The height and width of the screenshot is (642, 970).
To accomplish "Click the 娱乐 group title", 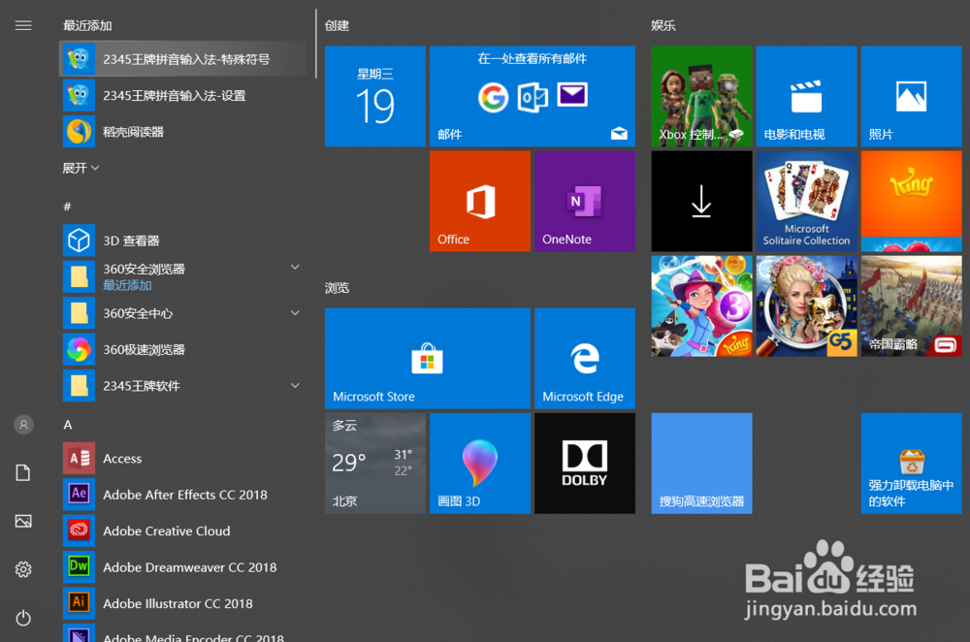I will point(663,26).
